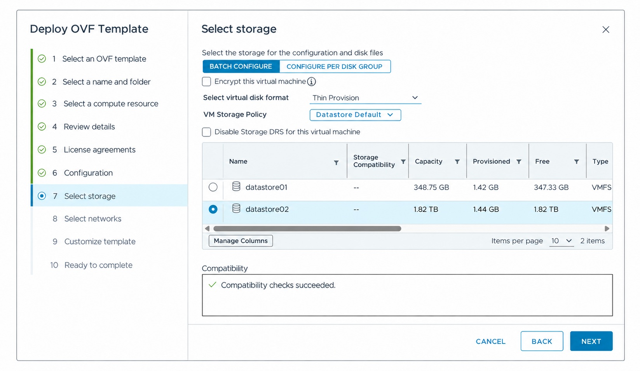
Task: Click the datastore02 disk icon
Action: click(x=236, y=209)
